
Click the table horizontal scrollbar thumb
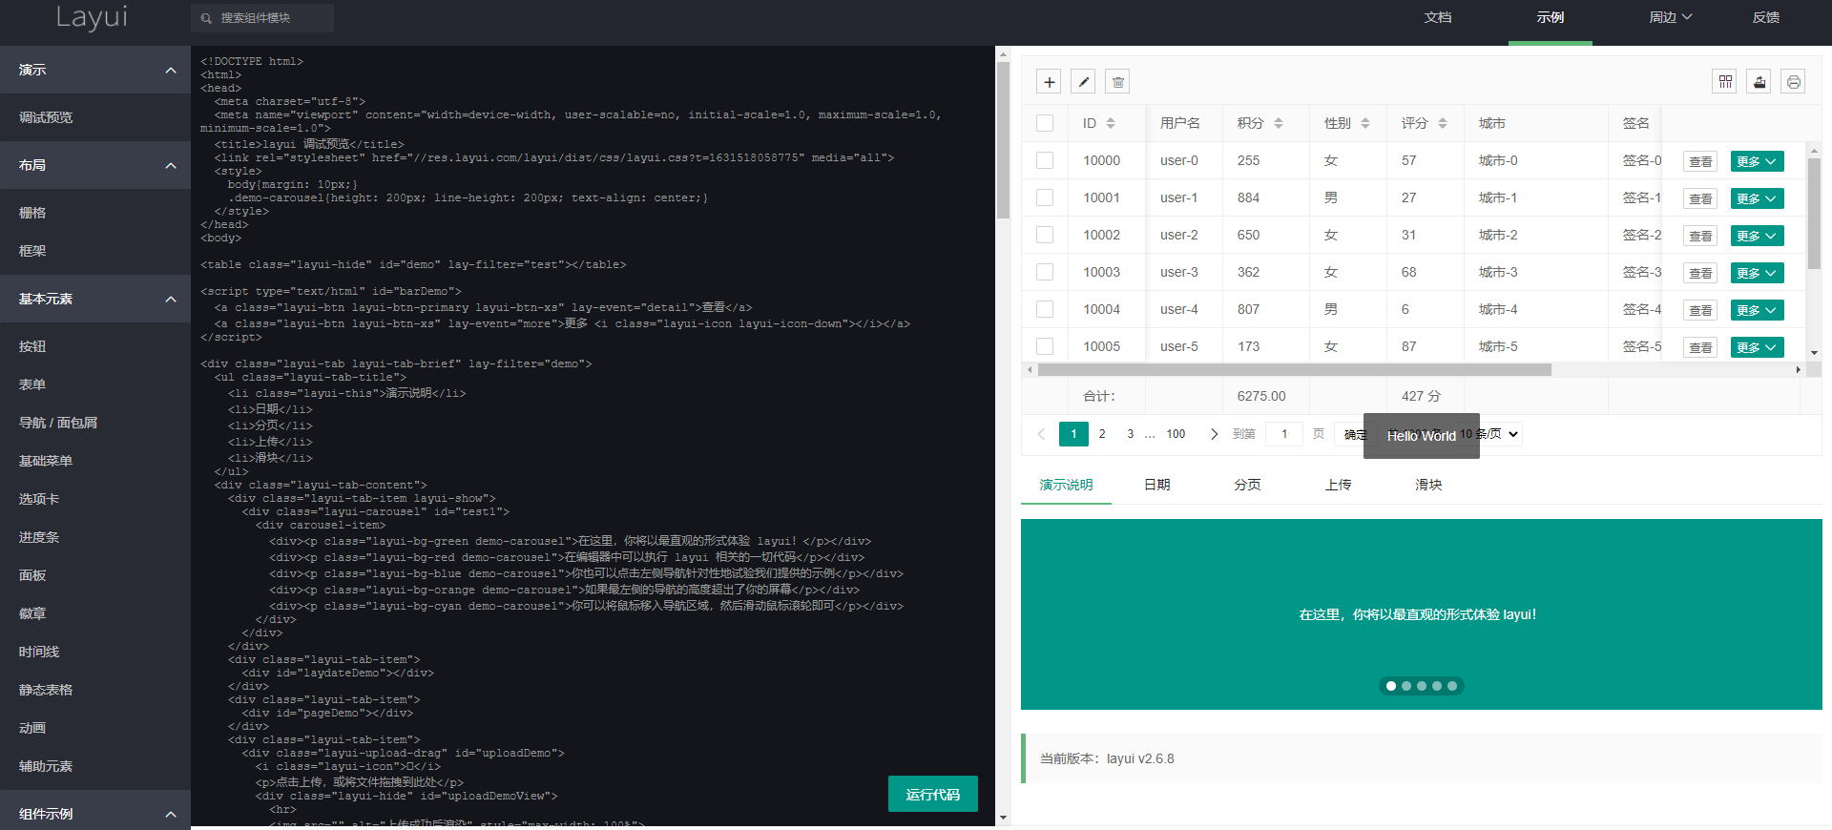click(x=1294, y=369)
